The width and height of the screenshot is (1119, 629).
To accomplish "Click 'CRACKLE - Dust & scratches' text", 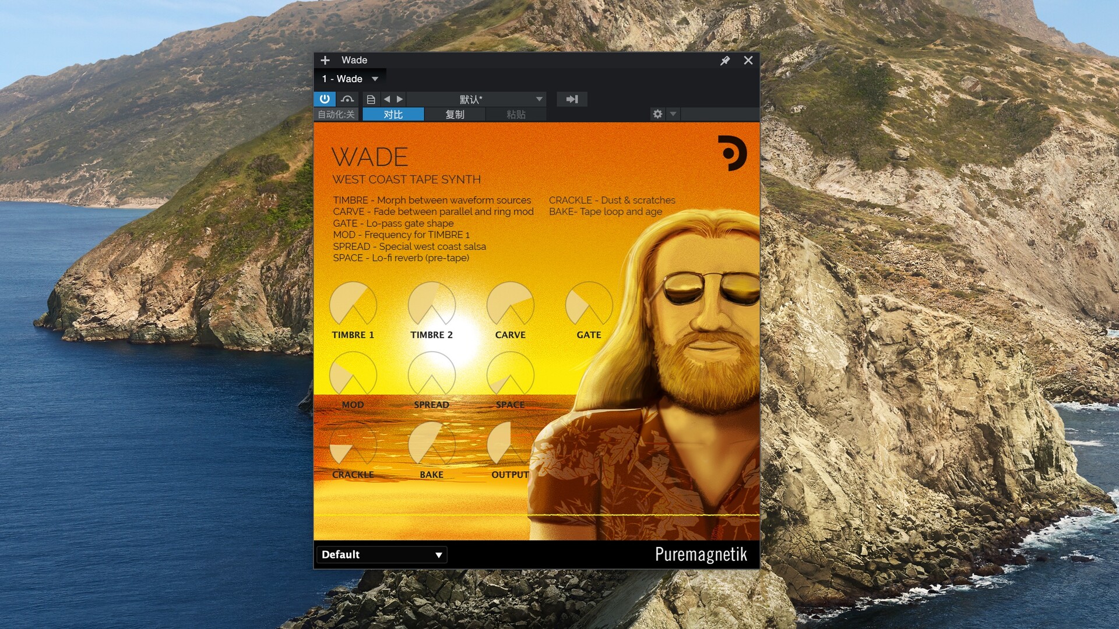I will click(612, 200).
